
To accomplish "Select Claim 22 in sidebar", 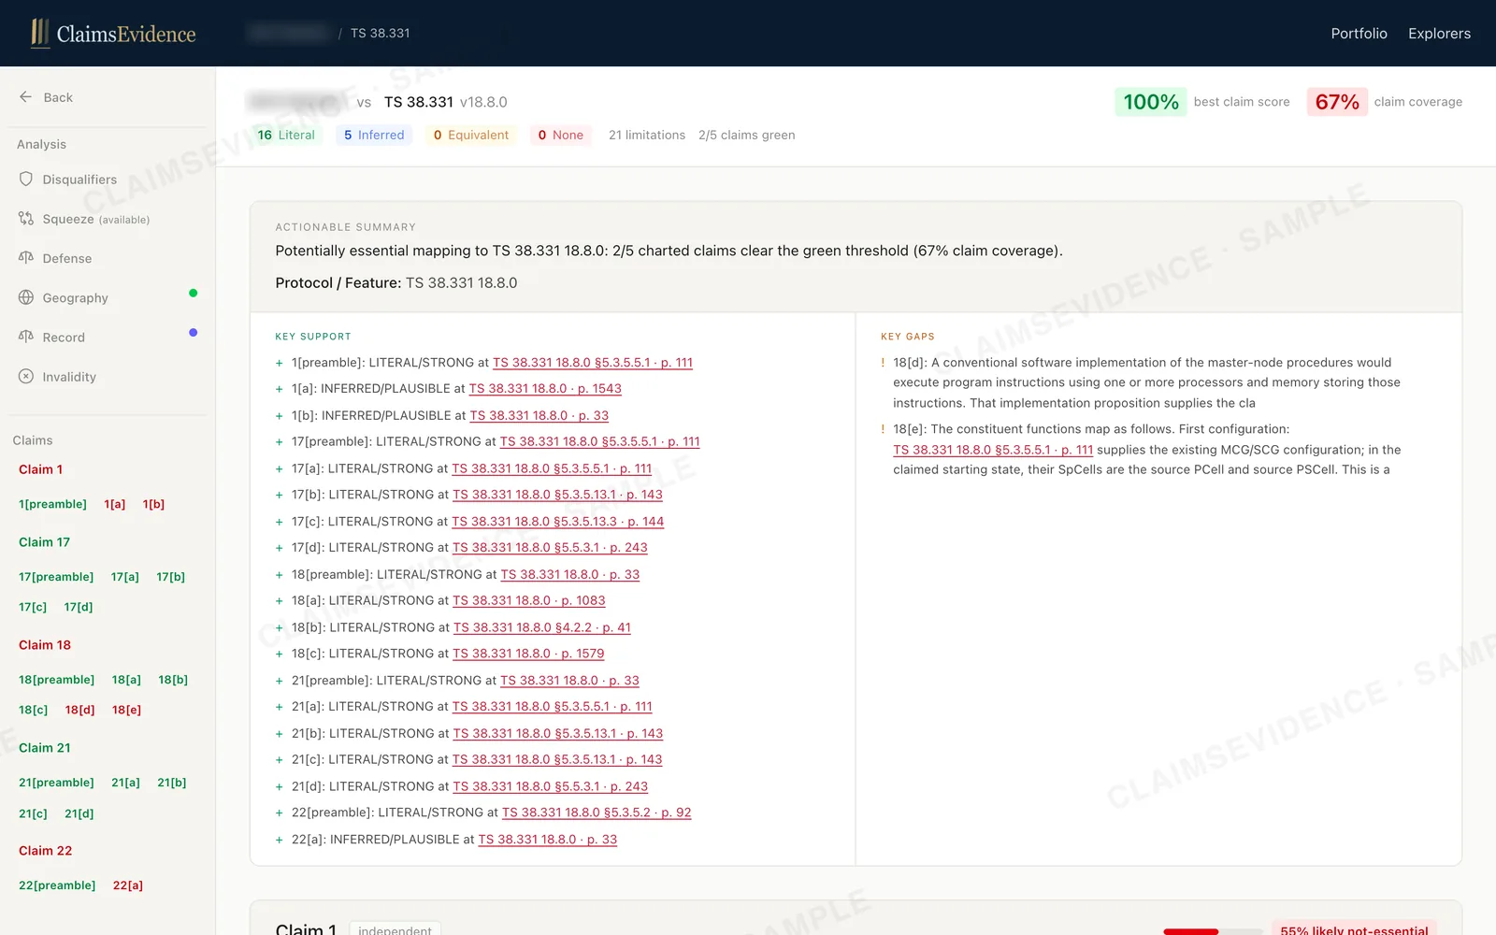I will coord(45,851).
